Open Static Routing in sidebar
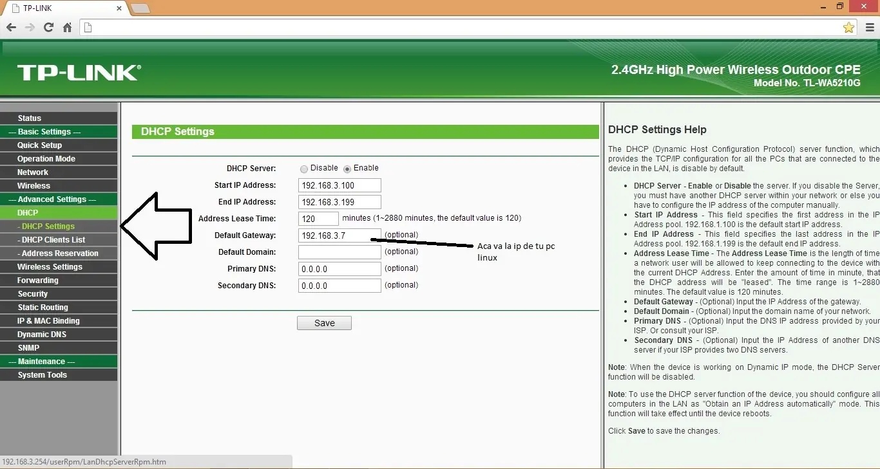 tap(59, 308)
